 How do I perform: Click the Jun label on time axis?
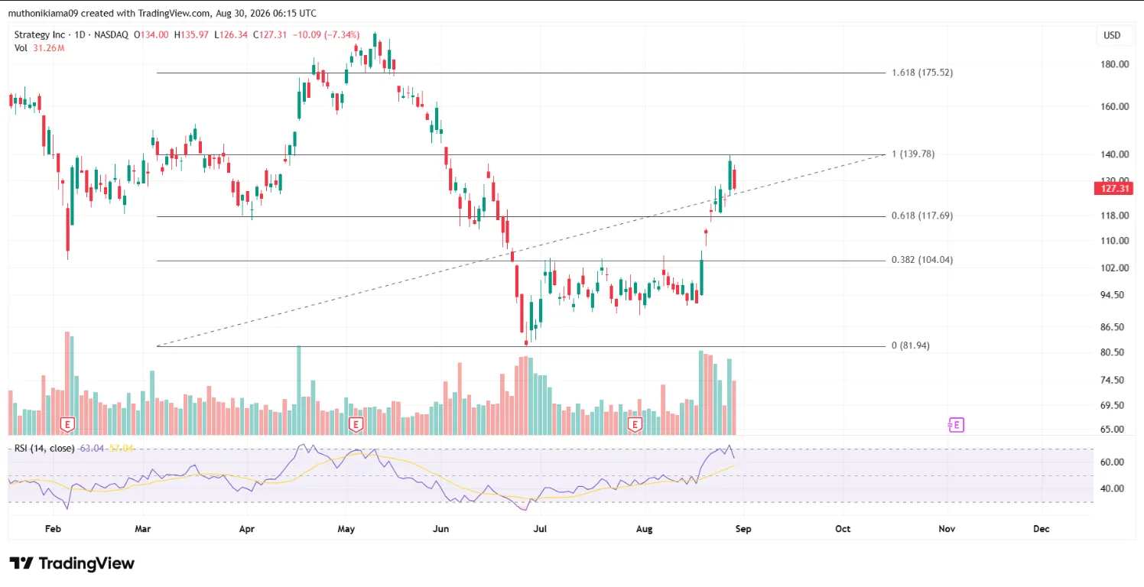(x=440, y=529)
